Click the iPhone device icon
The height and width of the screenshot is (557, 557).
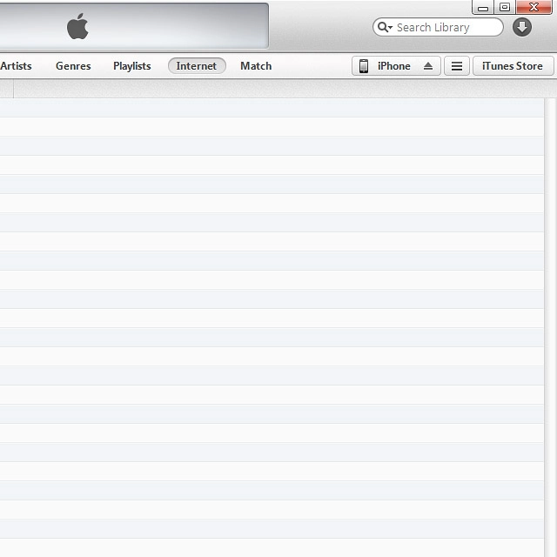tap(364, 66)
